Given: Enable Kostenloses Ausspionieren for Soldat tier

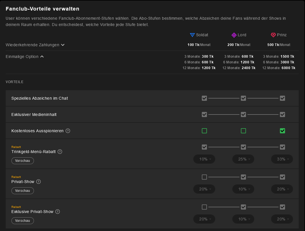Looking at the screenshot, I should [204, 131].
